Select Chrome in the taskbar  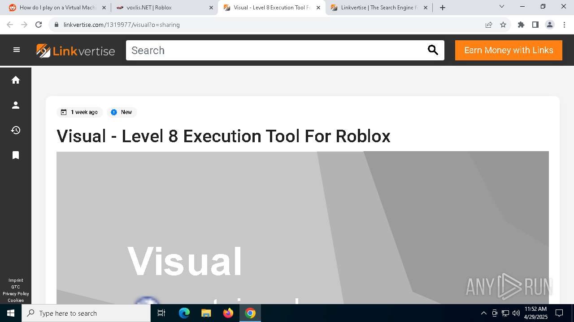(x=250, y=313)
